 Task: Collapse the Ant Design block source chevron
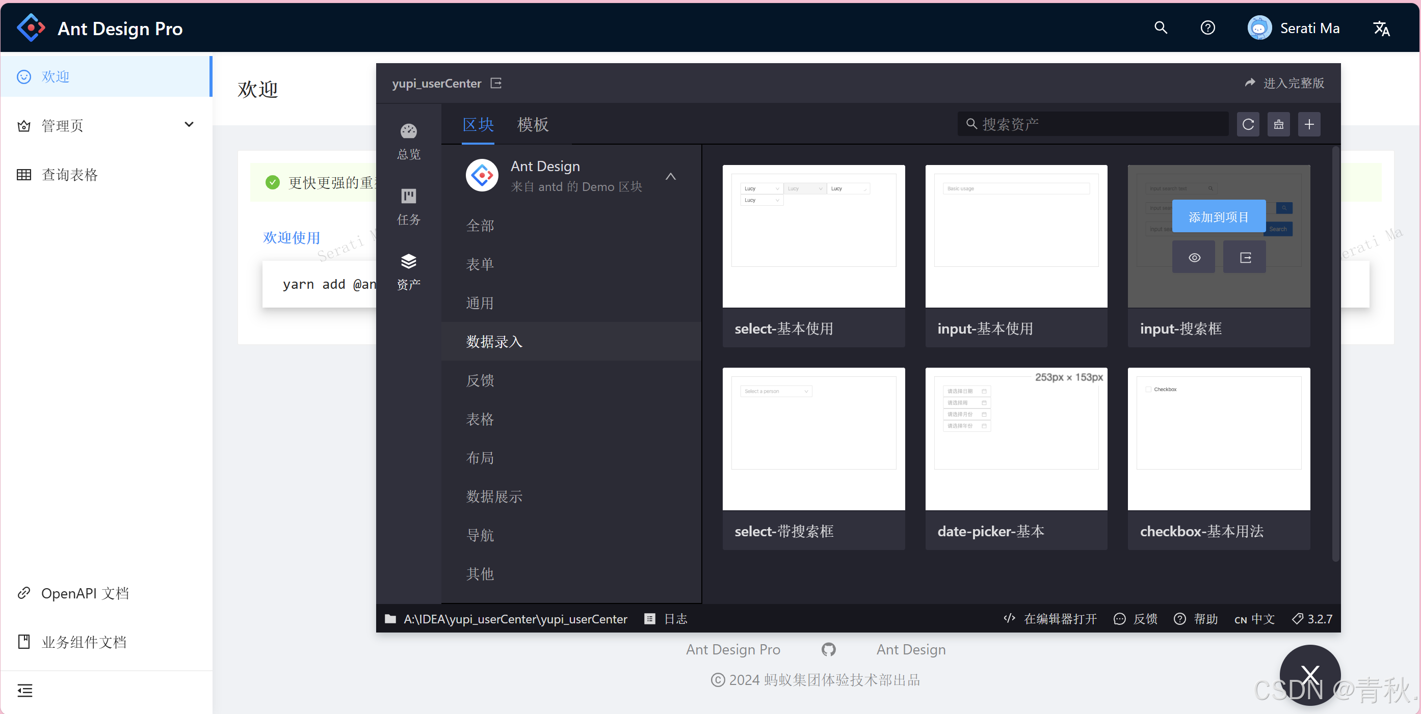[670, 176]
